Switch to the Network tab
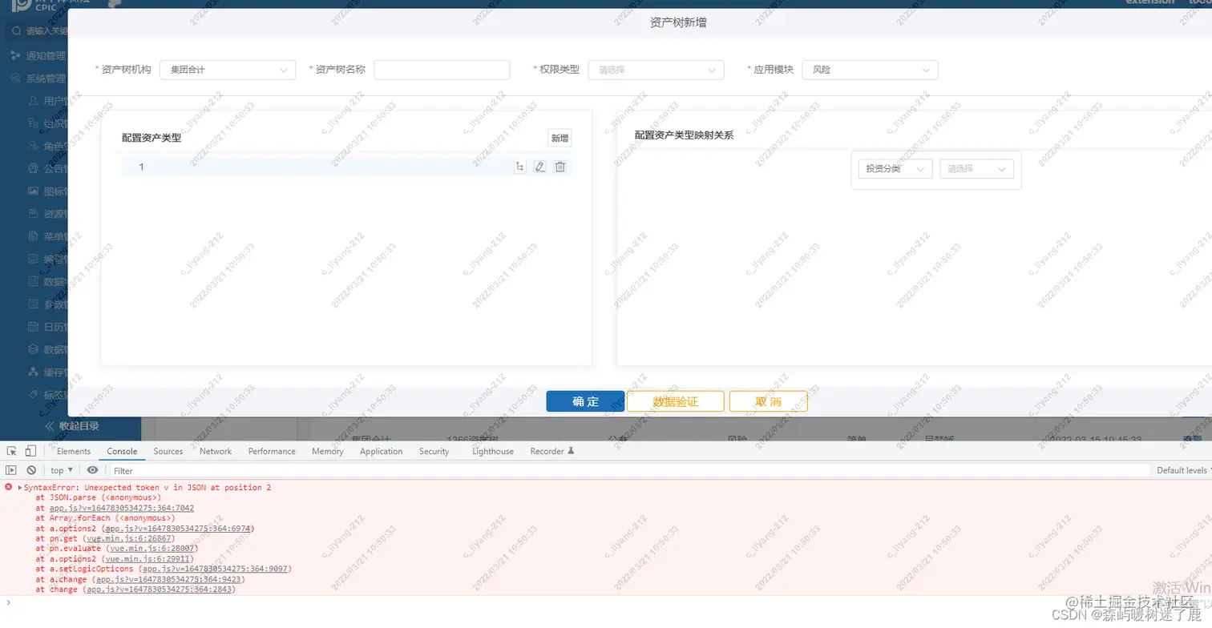The image size is (1212, 628). 216,451
